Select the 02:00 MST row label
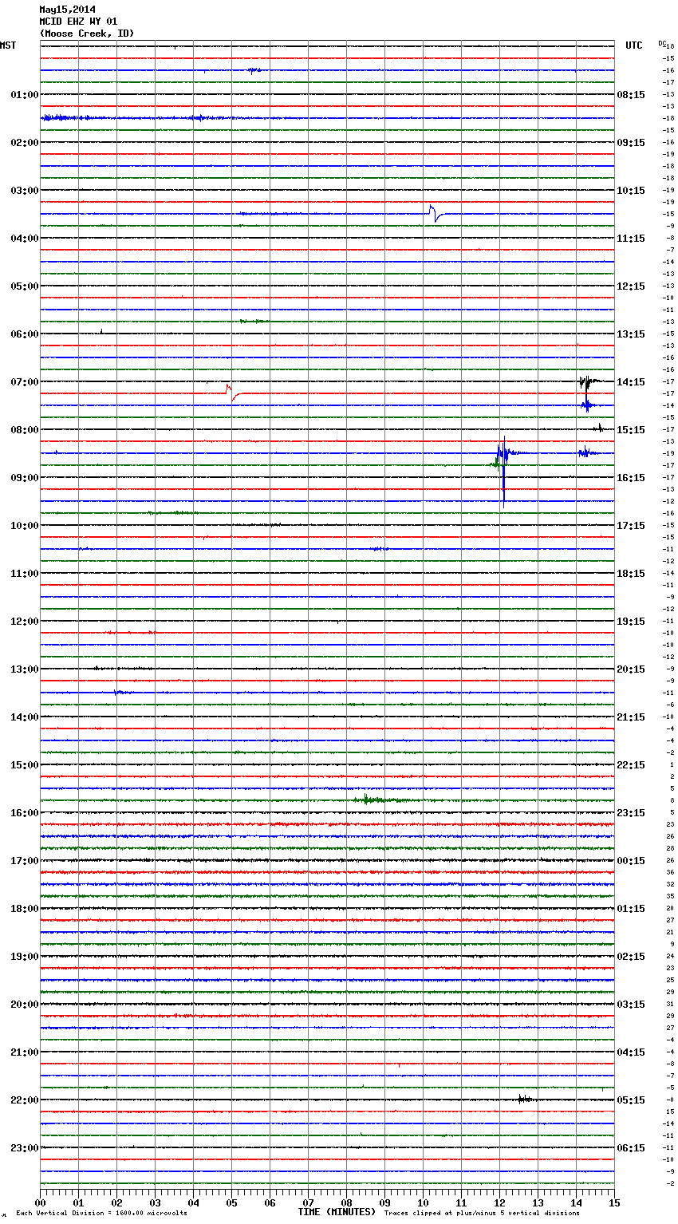 pos(25,143)
